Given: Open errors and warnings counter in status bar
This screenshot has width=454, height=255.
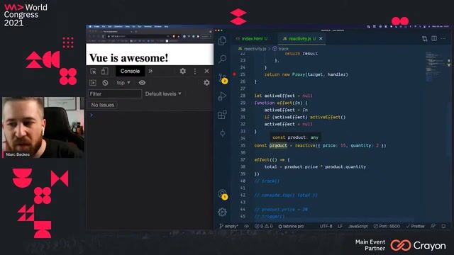Looking at the screenshot, I should click(263, 226).
